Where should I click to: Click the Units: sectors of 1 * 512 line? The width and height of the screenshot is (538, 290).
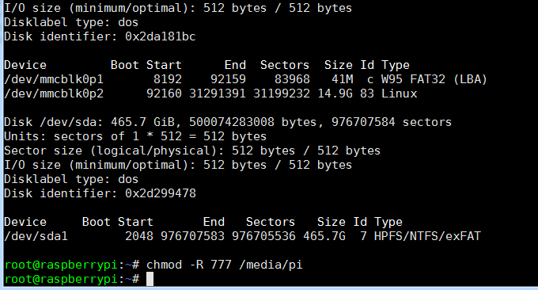[135, 136]
